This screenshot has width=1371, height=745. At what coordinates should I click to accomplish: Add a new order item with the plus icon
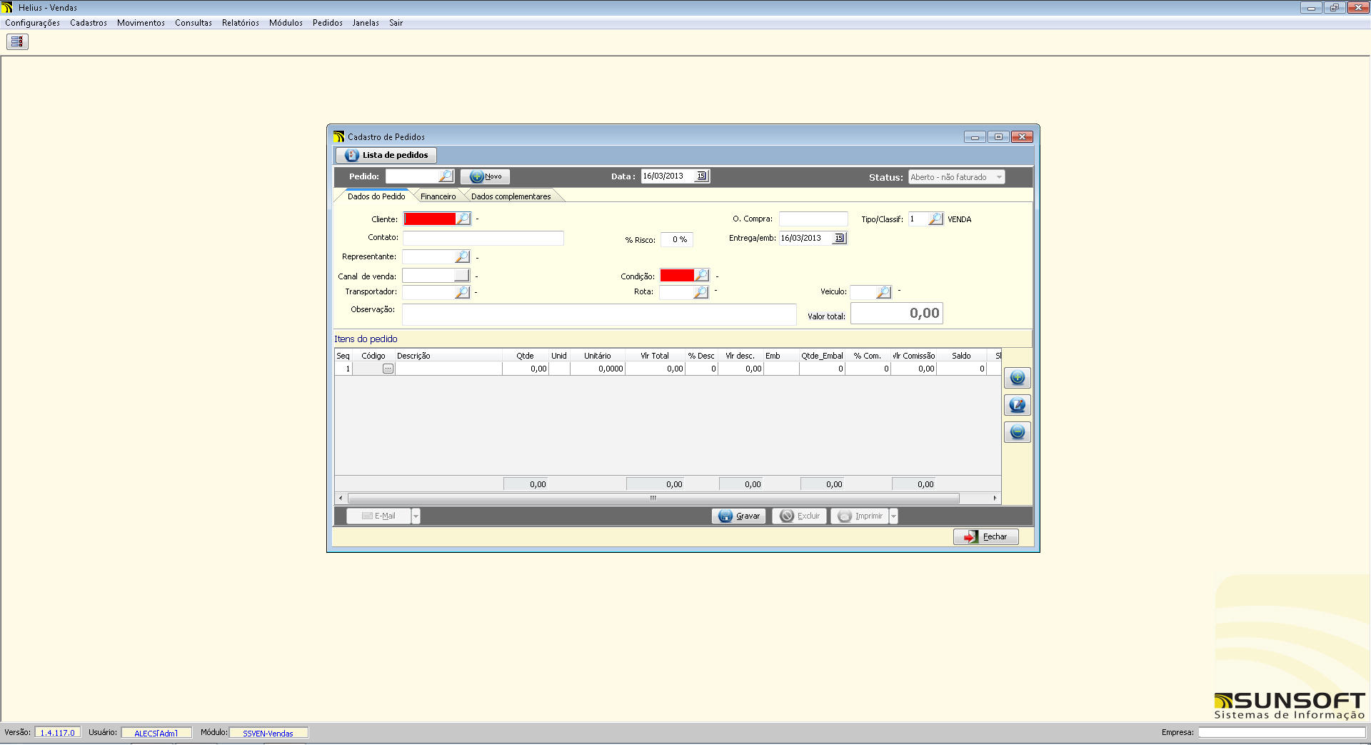coord(1017,378)
